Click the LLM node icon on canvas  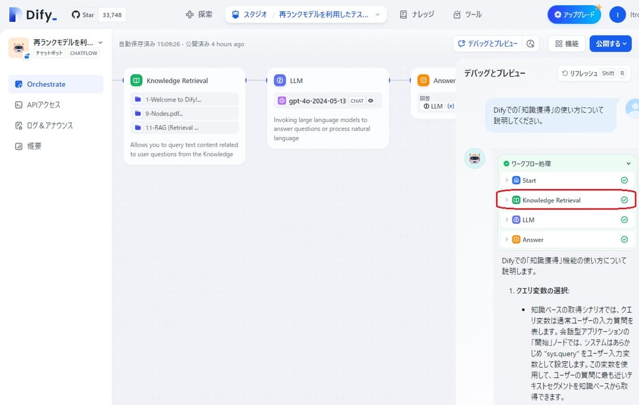click(x=280, y=81)
